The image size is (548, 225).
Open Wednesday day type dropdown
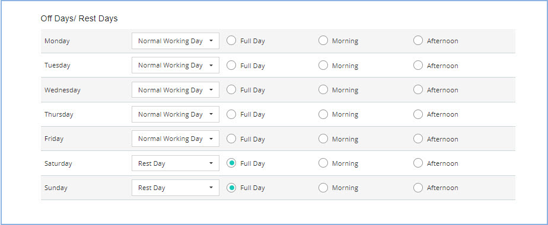pos(176,90)
